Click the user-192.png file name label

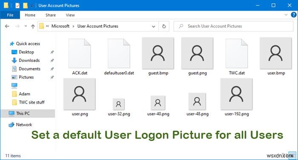click(x=237, y=114)
